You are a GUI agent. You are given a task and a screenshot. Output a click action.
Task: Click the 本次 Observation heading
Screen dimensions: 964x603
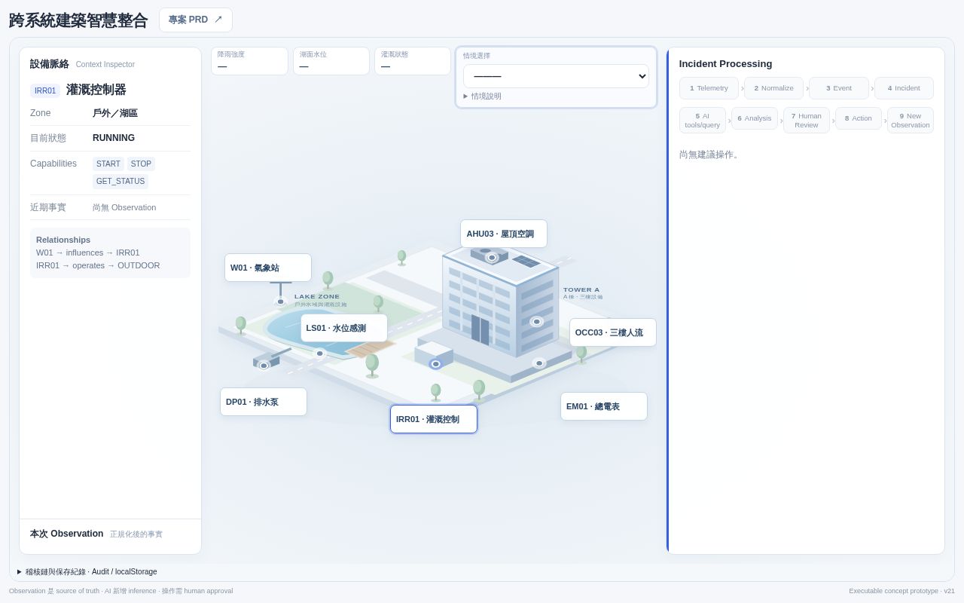67,534
